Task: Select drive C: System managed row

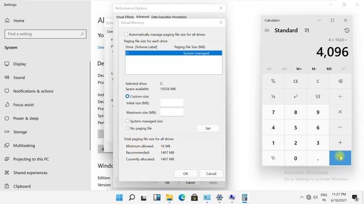Action: point(173,53)
